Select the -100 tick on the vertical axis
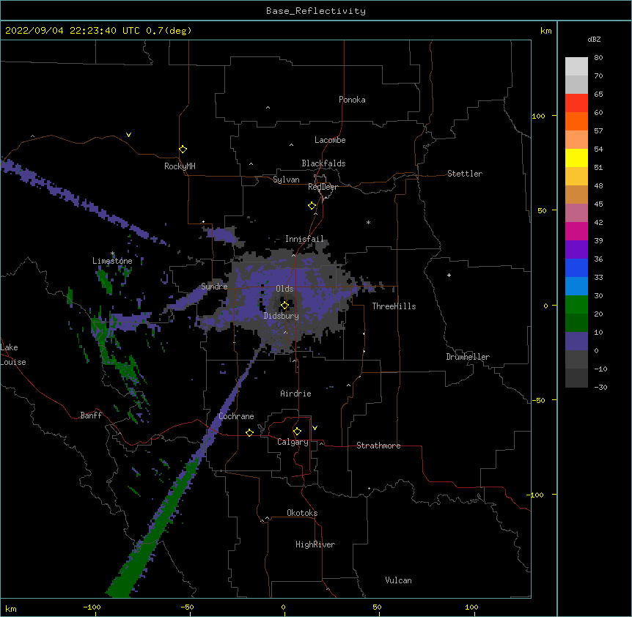 pos(536,495)
